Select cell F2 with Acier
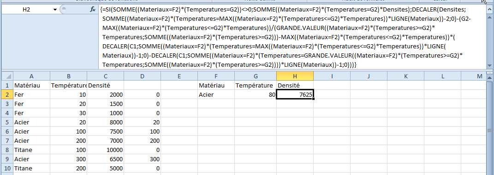Screen dimensions: 494x175 click(216, 94)
